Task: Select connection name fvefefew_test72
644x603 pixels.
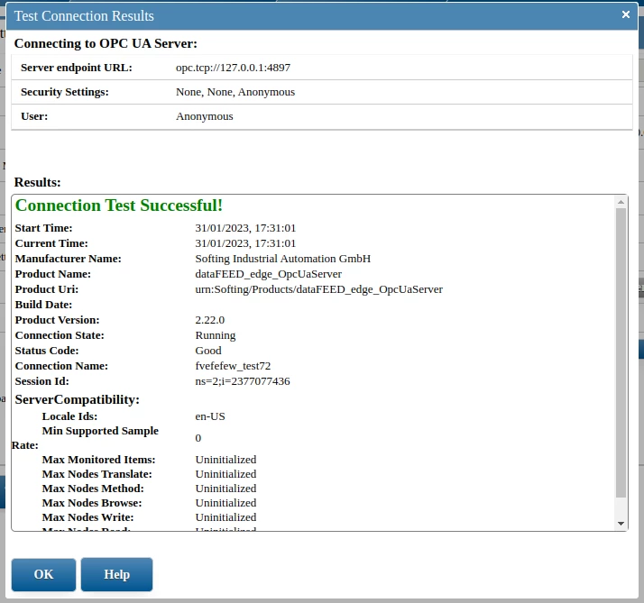Action: click(233, 366)
